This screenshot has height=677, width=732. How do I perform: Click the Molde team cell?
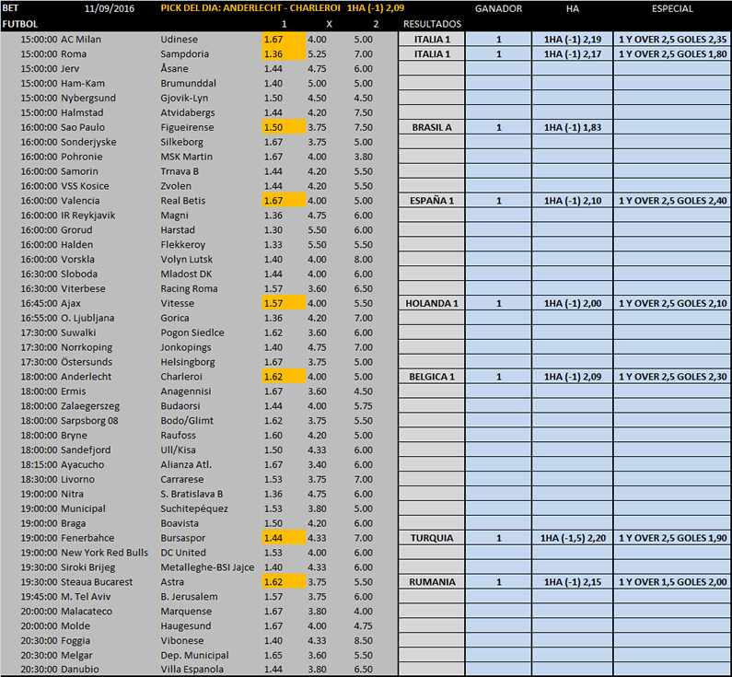coord(76,625)
